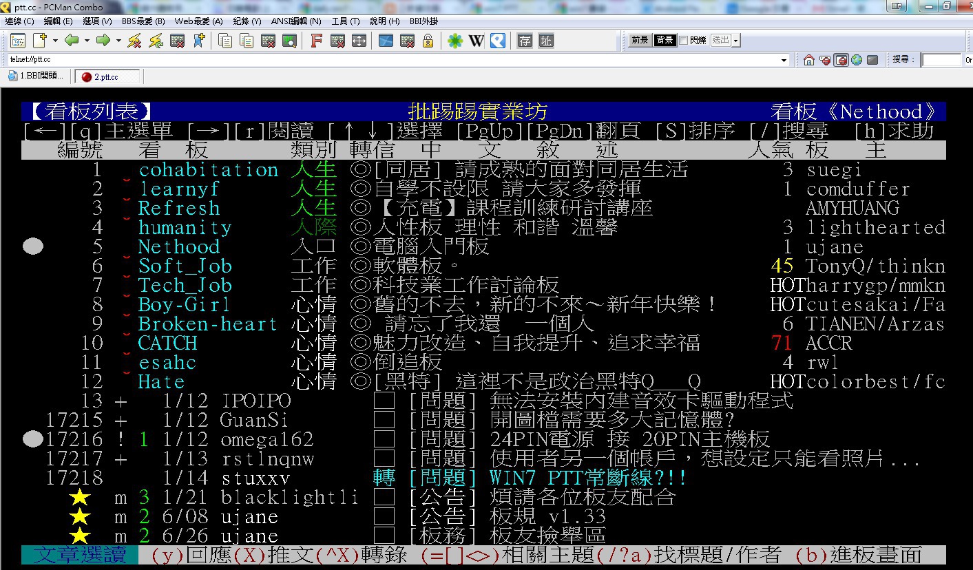
Task: Select the Tech_Job board row
Action: tap(483, 285)
